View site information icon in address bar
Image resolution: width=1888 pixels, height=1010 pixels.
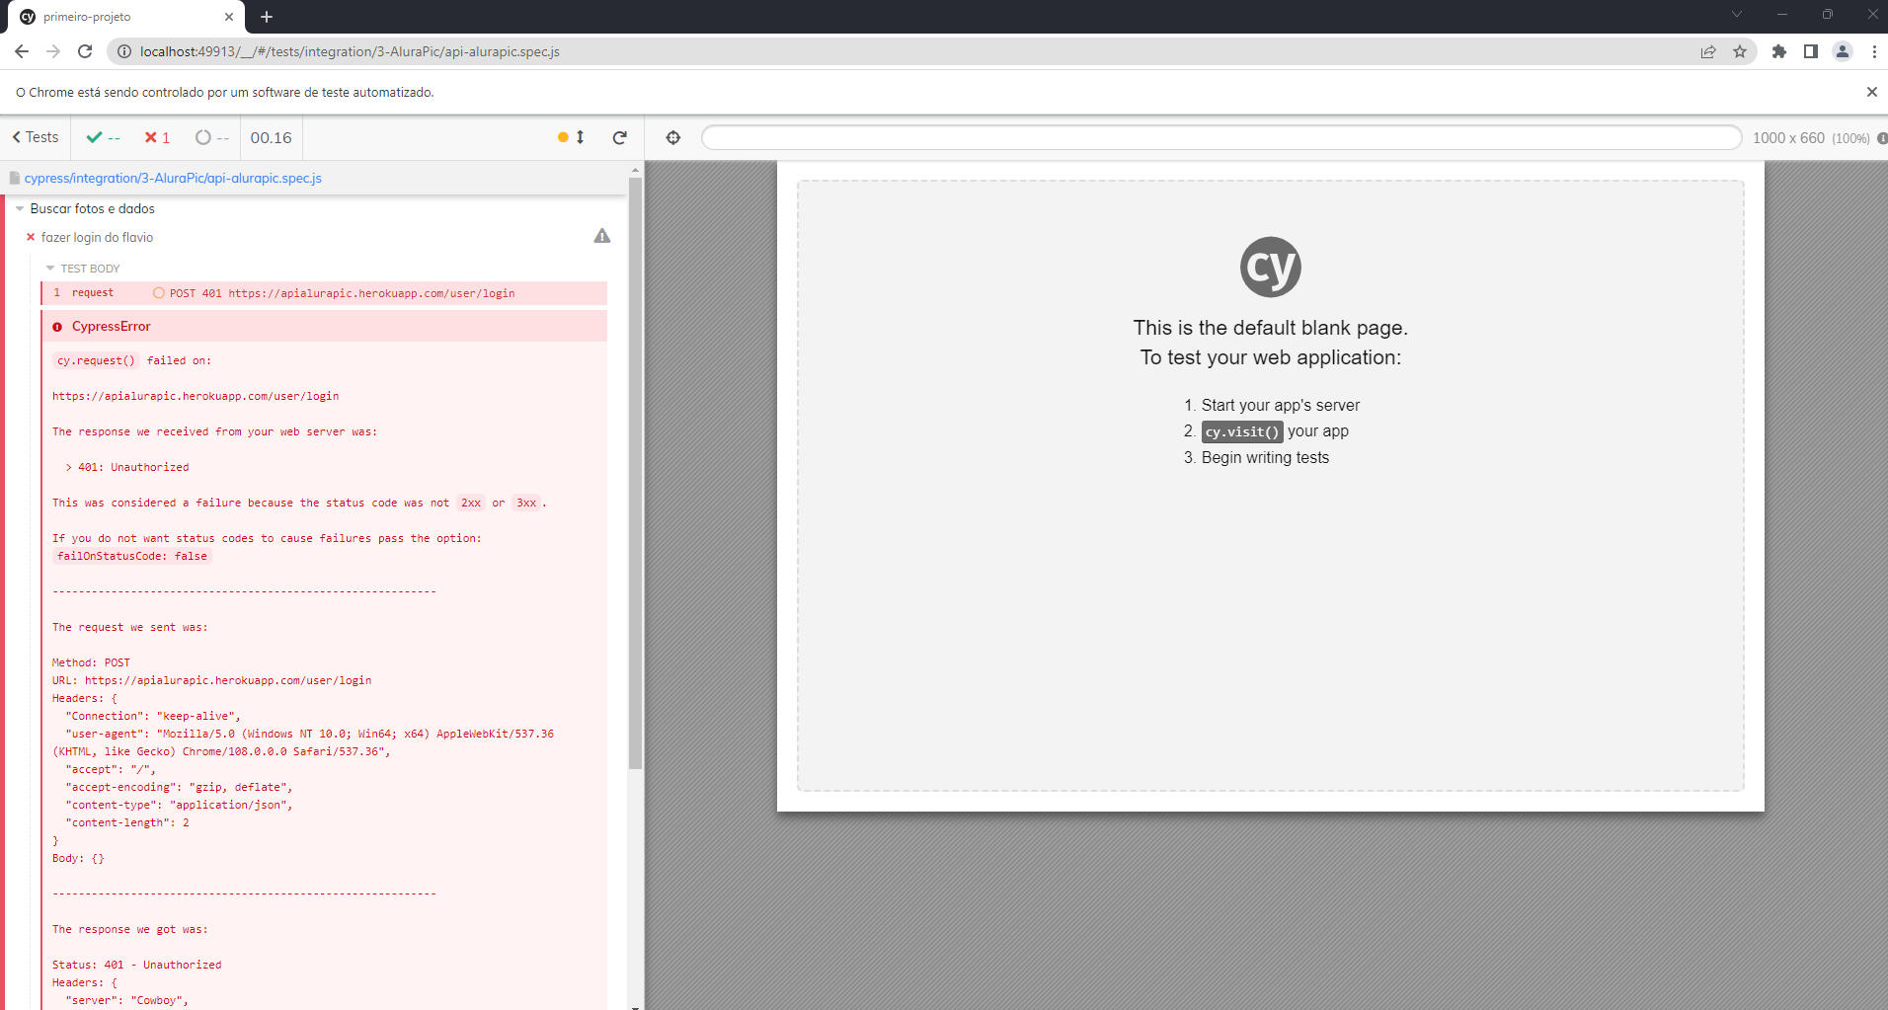coord(124,51)
